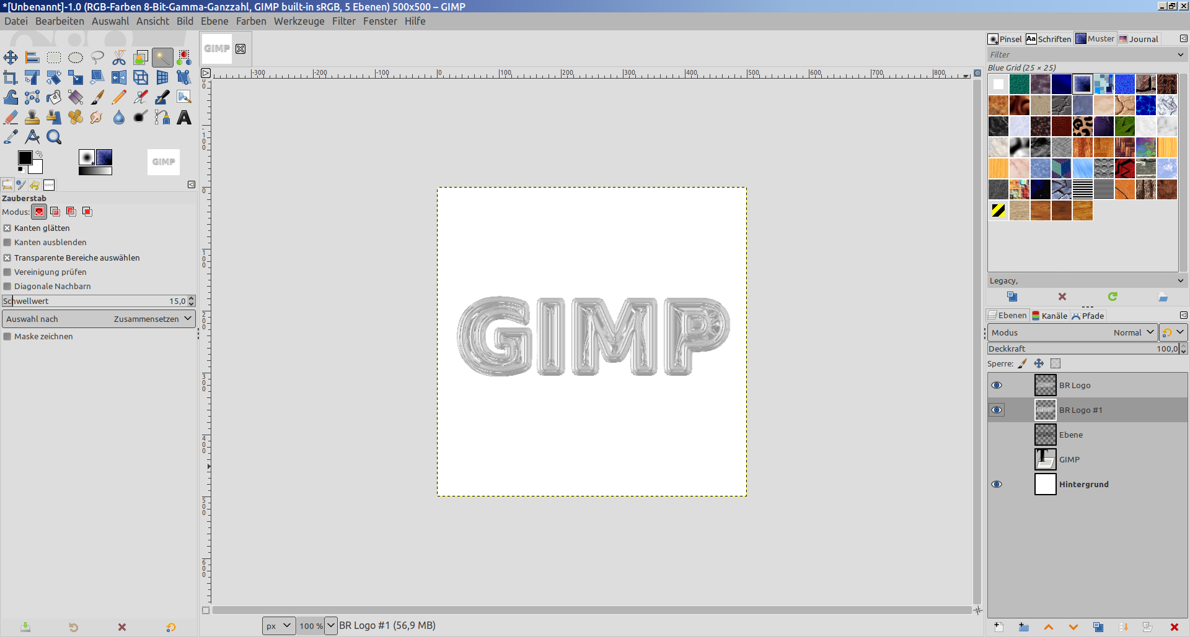Select the Align tool in the toolbox
The height and width of the screenshot is (637, 1190).
(32, 58)
